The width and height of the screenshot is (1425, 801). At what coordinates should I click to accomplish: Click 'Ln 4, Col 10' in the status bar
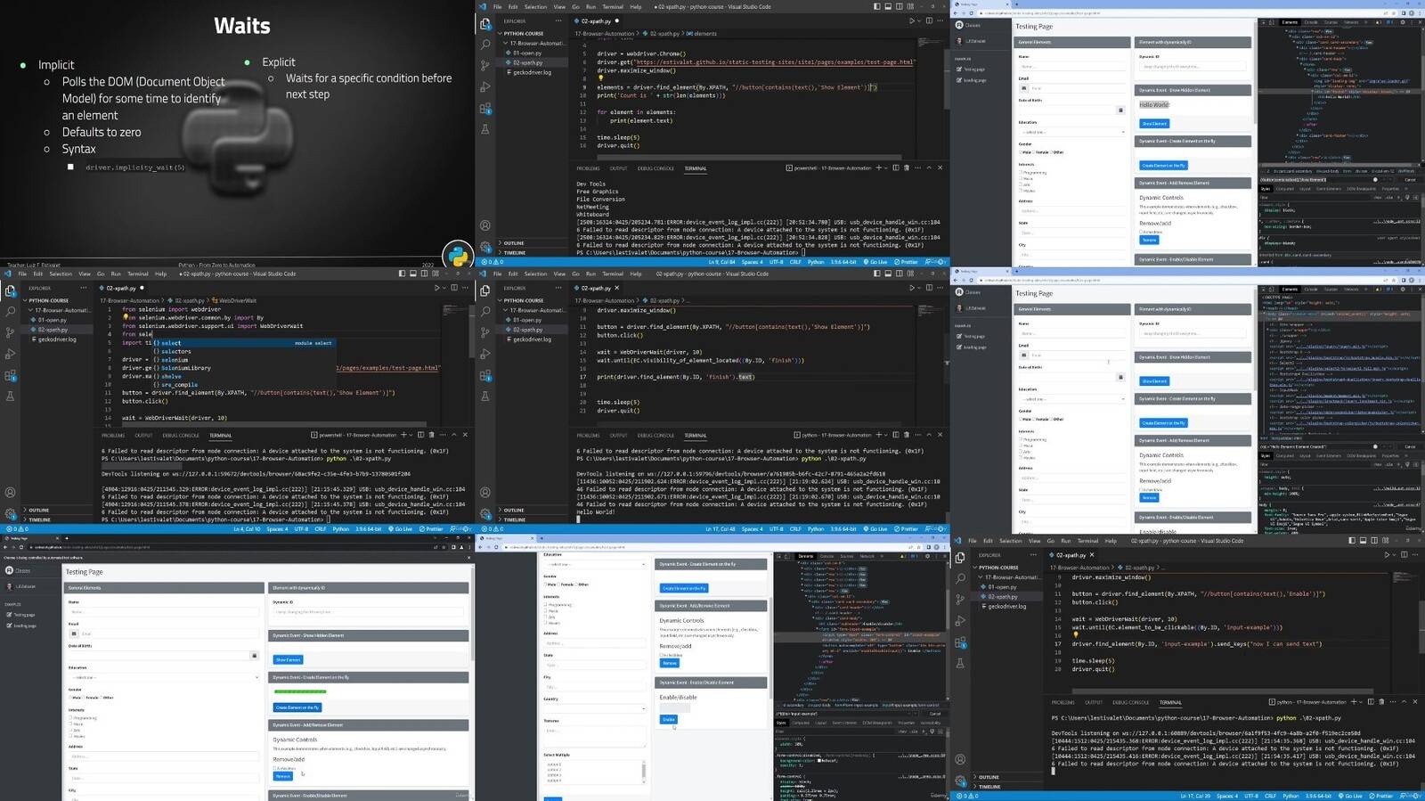(247, 529)
